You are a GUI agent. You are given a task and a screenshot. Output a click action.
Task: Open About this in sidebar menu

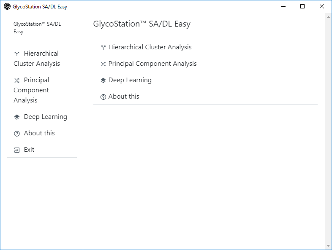click(x=34, y=133)
